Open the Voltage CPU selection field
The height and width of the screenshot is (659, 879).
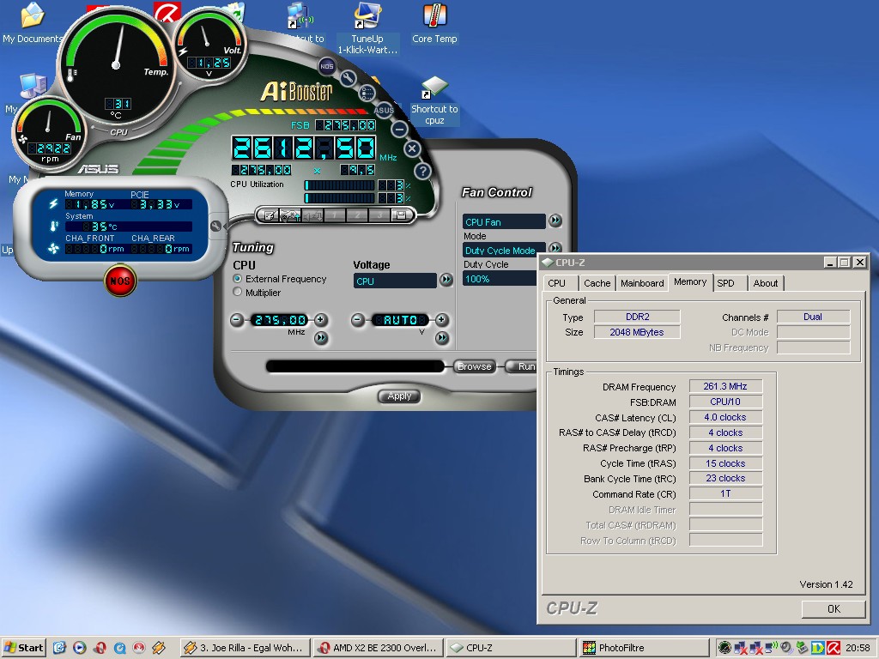395,281
